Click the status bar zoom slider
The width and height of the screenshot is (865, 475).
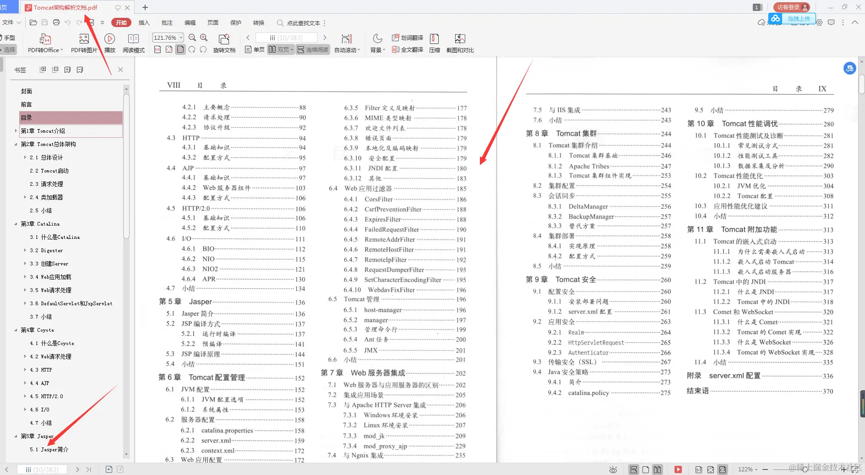(806, 470)
